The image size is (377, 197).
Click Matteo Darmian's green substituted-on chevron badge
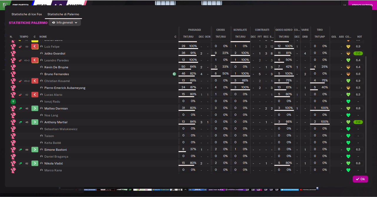[35, 108]
